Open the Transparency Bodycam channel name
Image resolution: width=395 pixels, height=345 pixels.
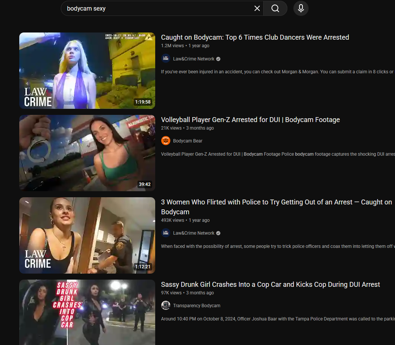(196, 305)
